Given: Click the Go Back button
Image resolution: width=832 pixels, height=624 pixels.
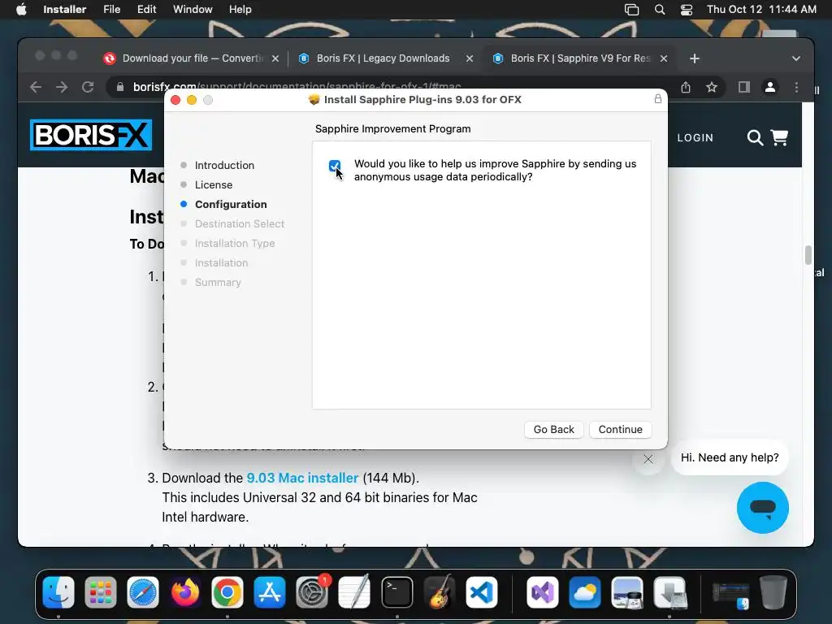Looking at the screenshot, I should (x=553, y=429).
